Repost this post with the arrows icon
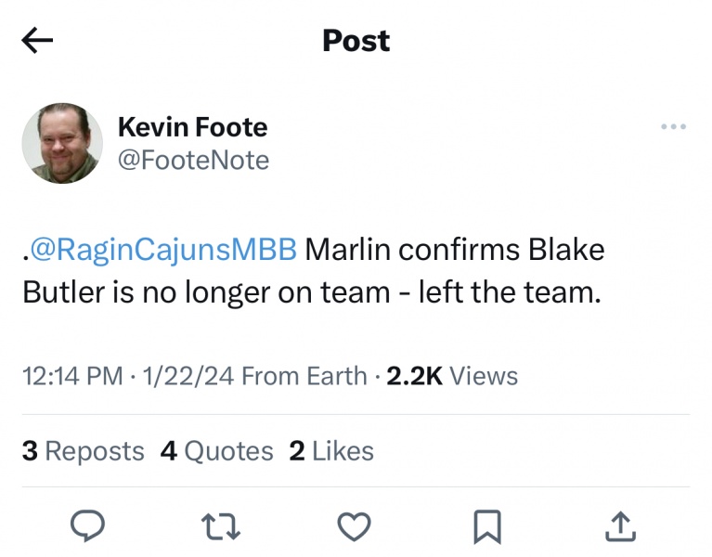The width and height of the screenshot is (712, 557). (221, 526)
